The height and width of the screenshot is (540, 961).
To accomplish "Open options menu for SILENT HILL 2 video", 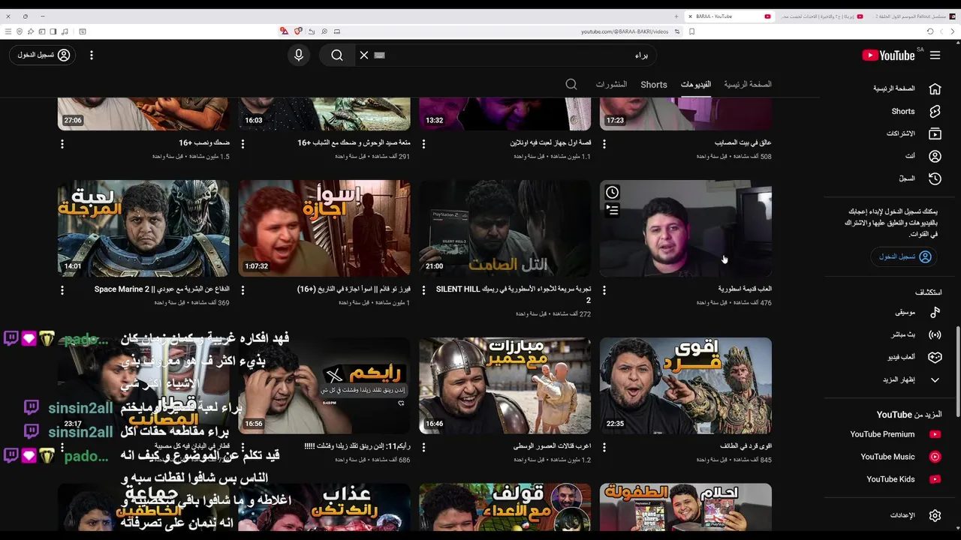I will pos(423,289).
